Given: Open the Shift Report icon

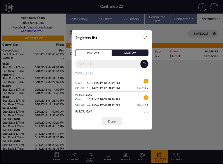Looking at the screenshot, I should click(91, 156).
